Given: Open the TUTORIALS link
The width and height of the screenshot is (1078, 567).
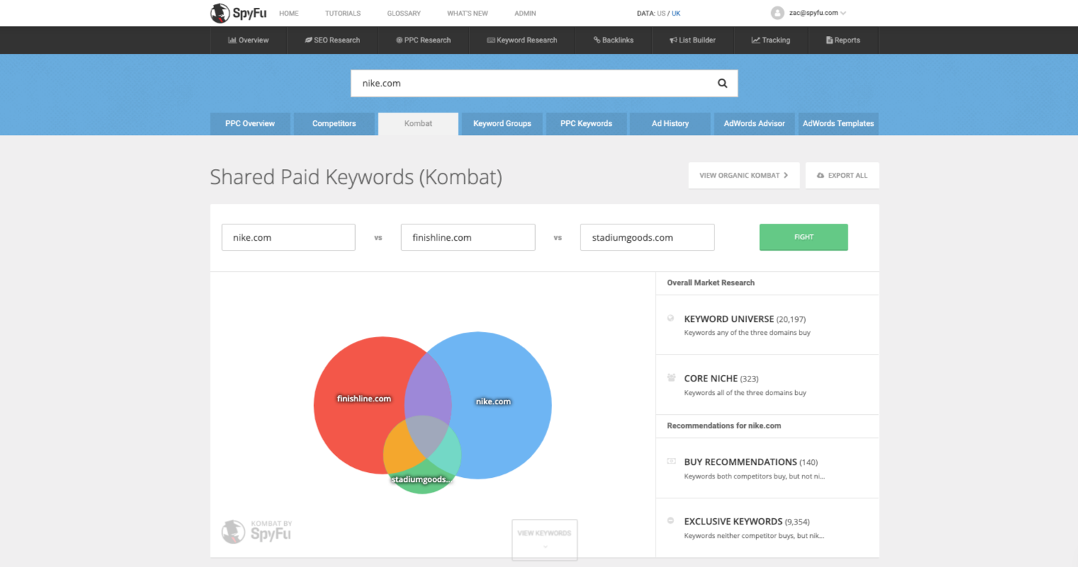Looking at the screenshot, I should coord(343,13).
